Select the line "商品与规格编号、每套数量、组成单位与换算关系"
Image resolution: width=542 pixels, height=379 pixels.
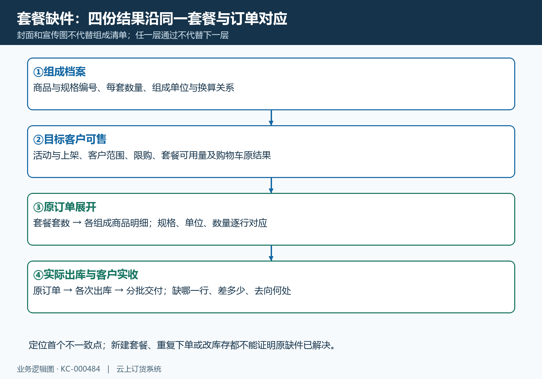tap(134, 88)
